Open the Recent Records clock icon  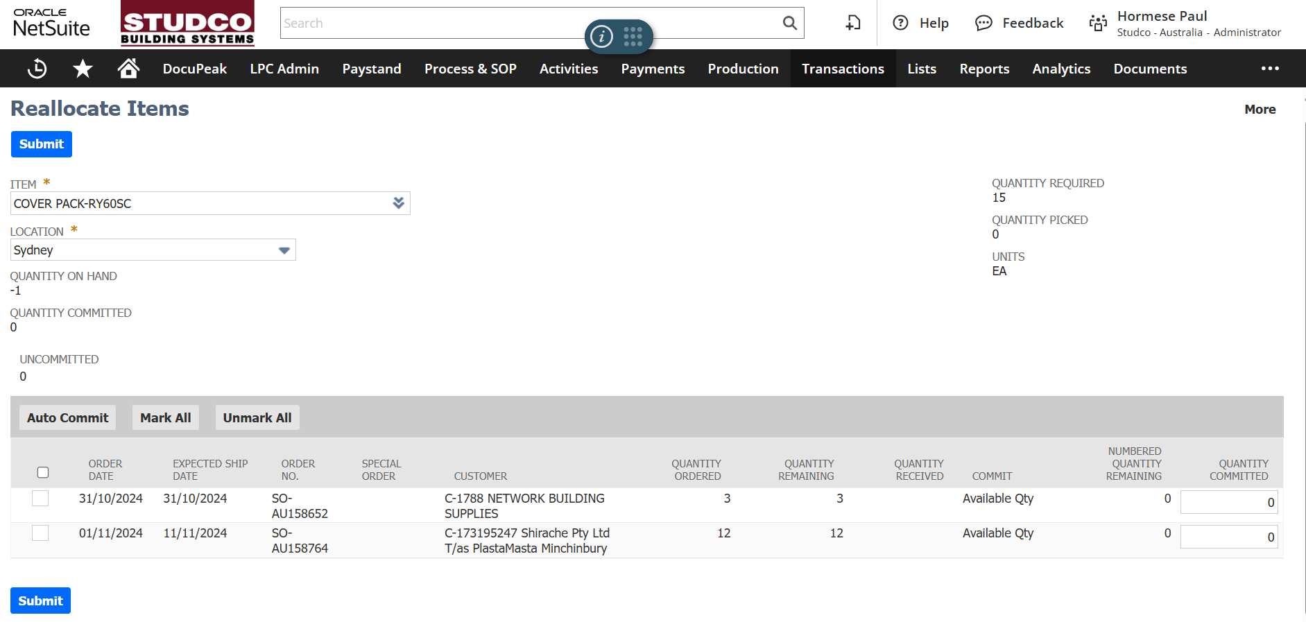(x=37, y=69)
